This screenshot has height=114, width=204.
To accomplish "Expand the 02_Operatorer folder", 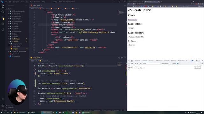I will tap(16, 16).
